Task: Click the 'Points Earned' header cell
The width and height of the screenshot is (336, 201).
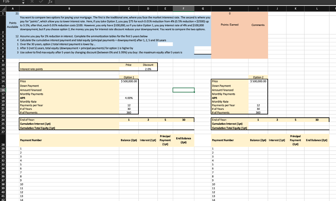Action: tap(230, 25)
